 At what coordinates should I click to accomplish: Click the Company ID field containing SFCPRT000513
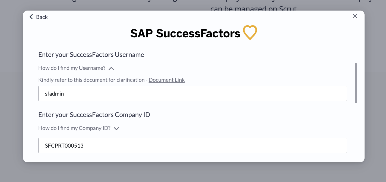pyautogui.click(x=193, y=145)
